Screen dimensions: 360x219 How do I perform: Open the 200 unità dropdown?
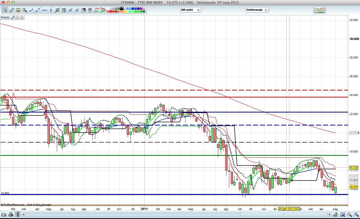(190, 10)
